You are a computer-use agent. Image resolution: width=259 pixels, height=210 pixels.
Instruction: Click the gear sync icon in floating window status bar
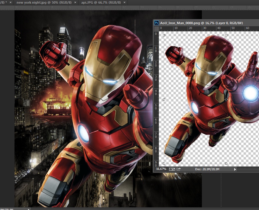tap(172, 169)
